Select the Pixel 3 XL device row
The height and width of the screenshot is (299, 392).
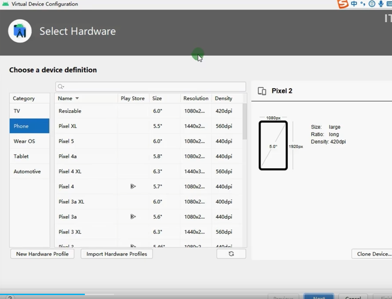pyautogui.click(x=149, y=232)
